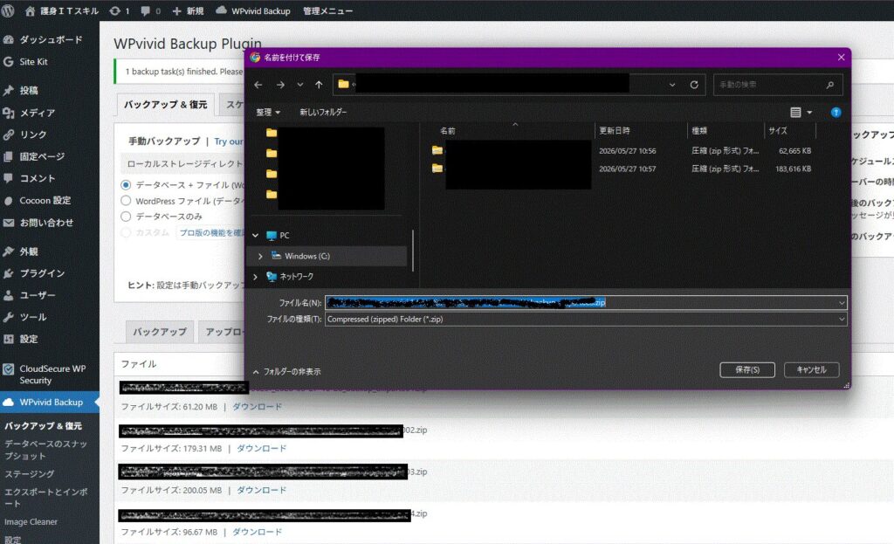Click the 手動の検索 search box
The image size is (894, 544).
(x=778, y=85)
